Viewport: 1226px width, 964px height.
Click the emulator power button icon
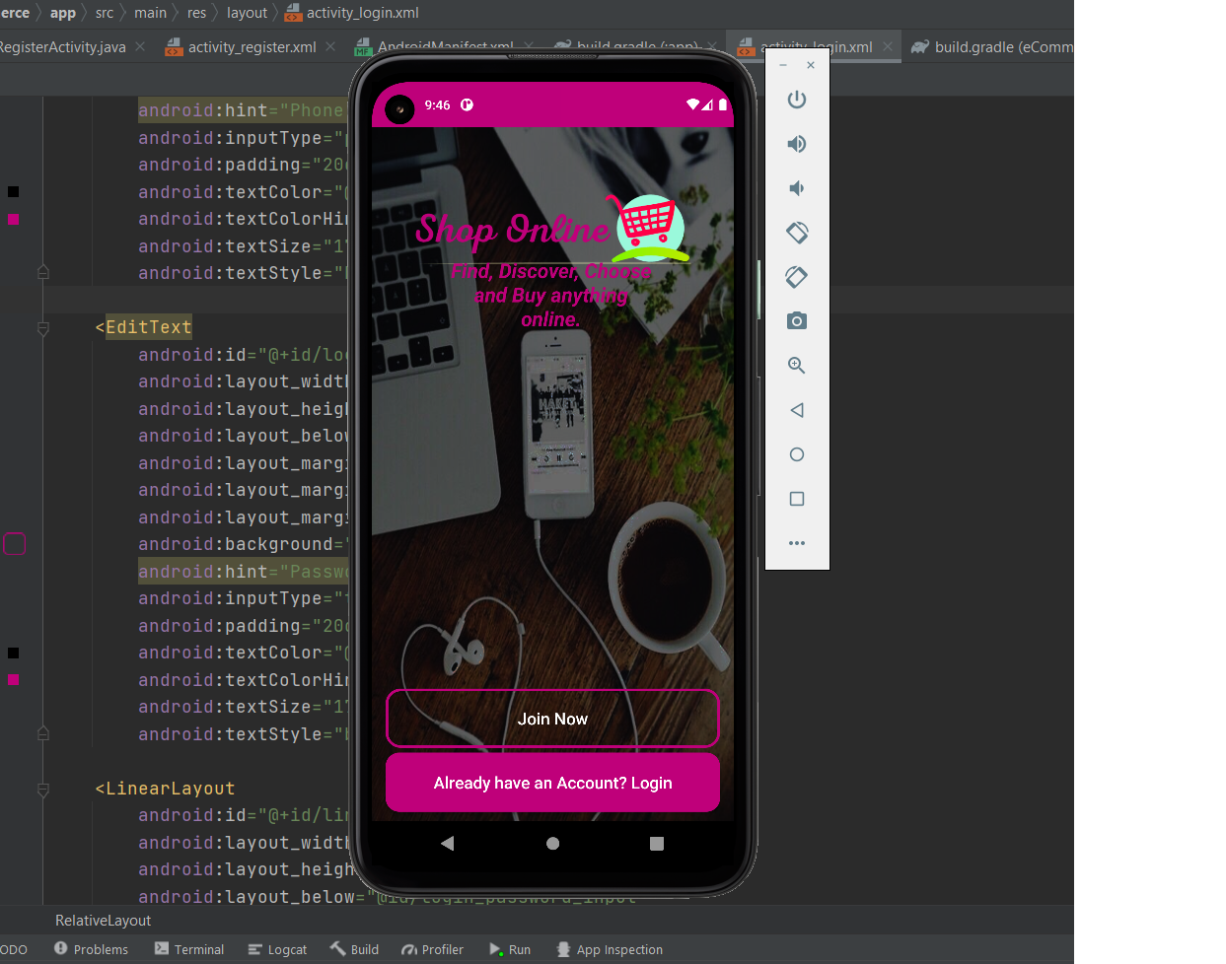(797, 100)
